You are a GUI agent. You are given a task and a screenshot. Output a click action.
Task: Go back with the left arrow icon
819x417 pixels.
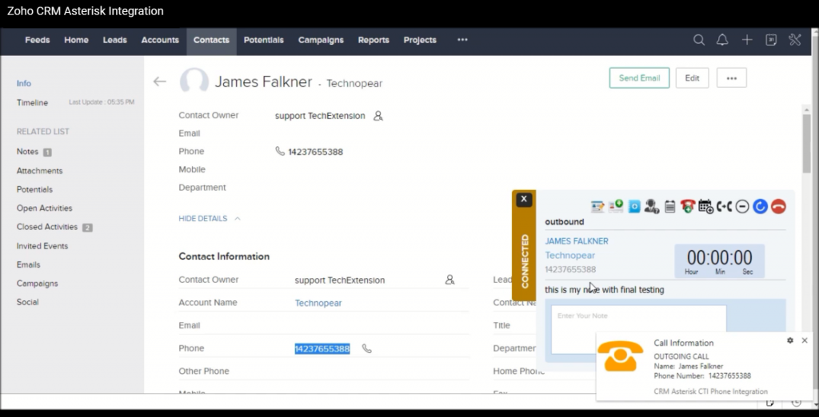159,81
